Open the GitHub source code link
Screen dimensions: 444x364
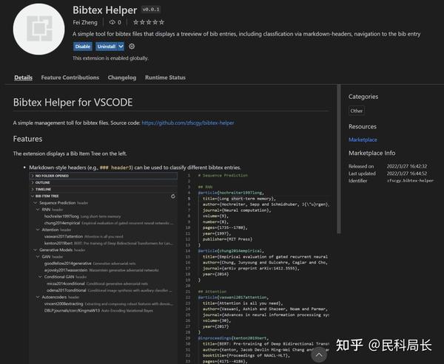pyautogui.click(x=188, y=123)
